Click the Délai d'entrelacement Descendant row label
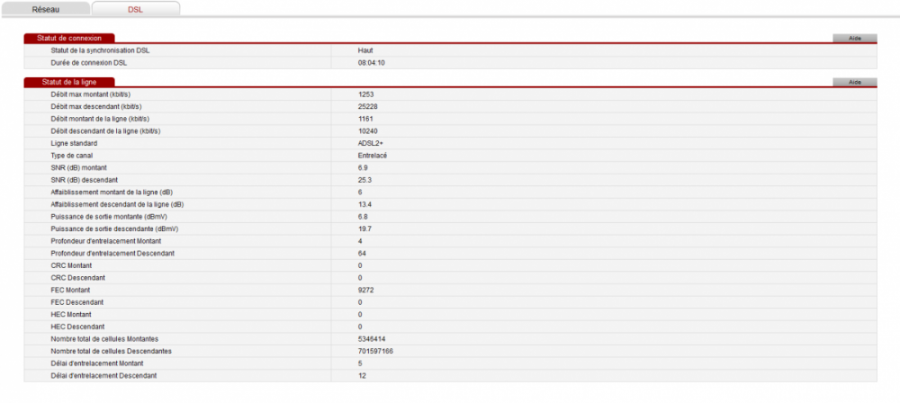Image resolution: width=900 pixels, height=403 pixels. click(109, 375)
